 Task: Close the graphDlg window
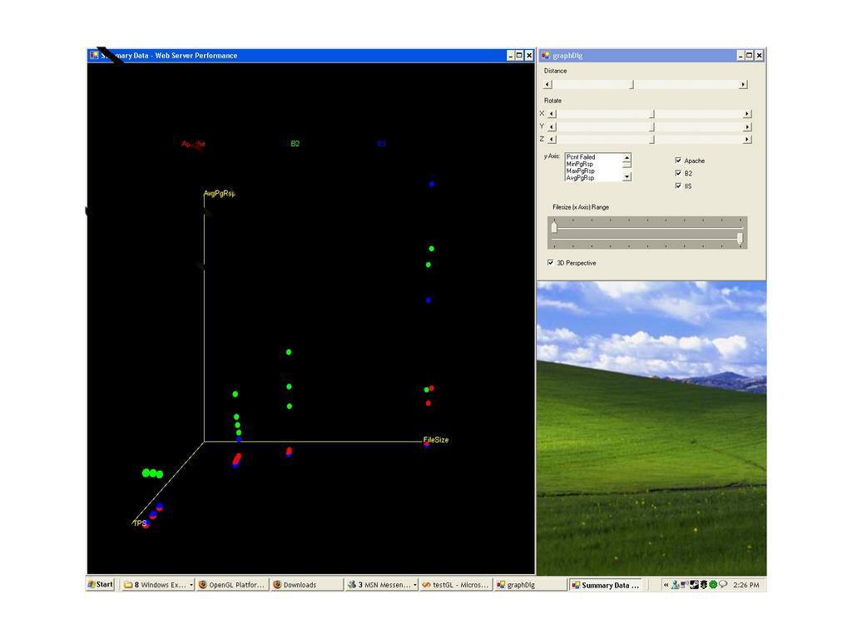pyautogui.click(x=759, y=56)
